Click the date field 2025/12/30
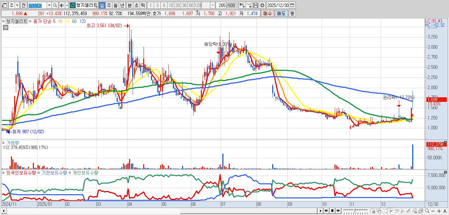 point(278,6)
